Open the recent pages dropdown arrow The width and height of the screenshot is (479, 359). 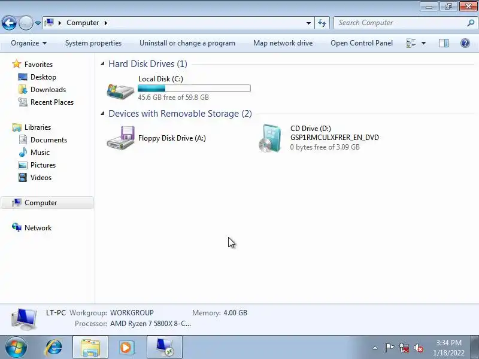pos(38,23)
